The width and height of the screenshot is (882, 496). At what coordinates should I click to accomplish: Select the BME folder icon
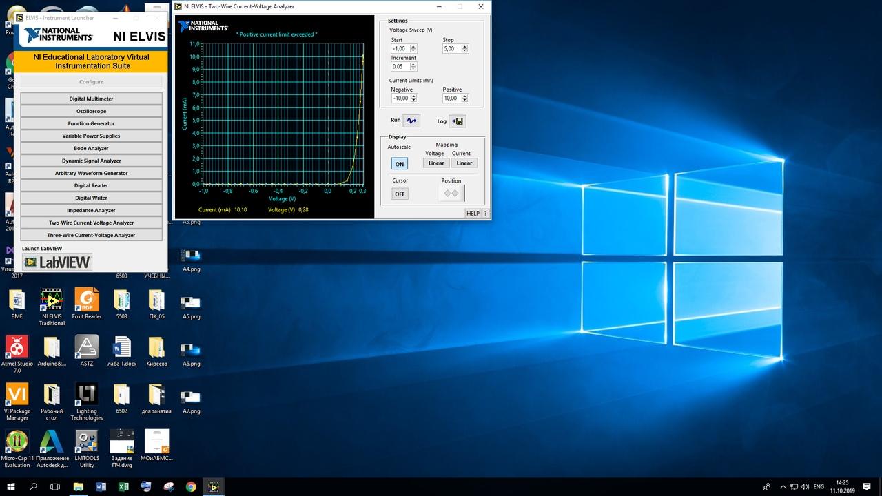(x=17, y=304)
